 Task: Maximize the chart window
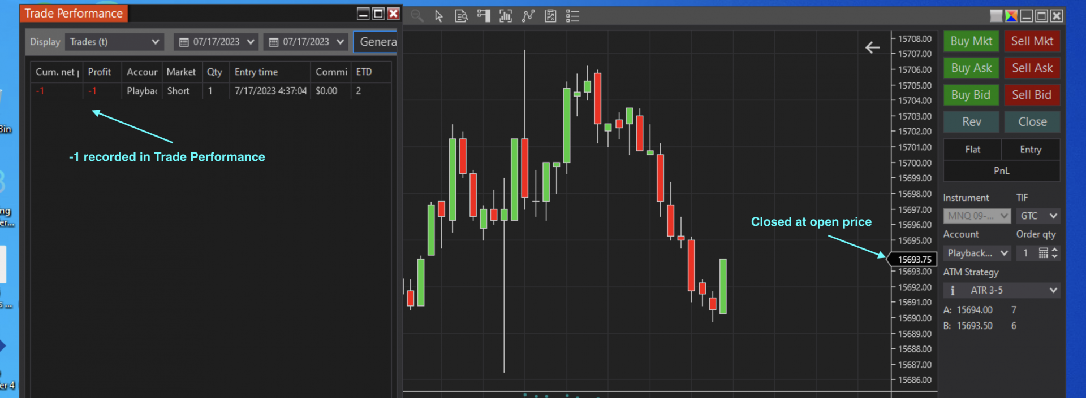1041,16
